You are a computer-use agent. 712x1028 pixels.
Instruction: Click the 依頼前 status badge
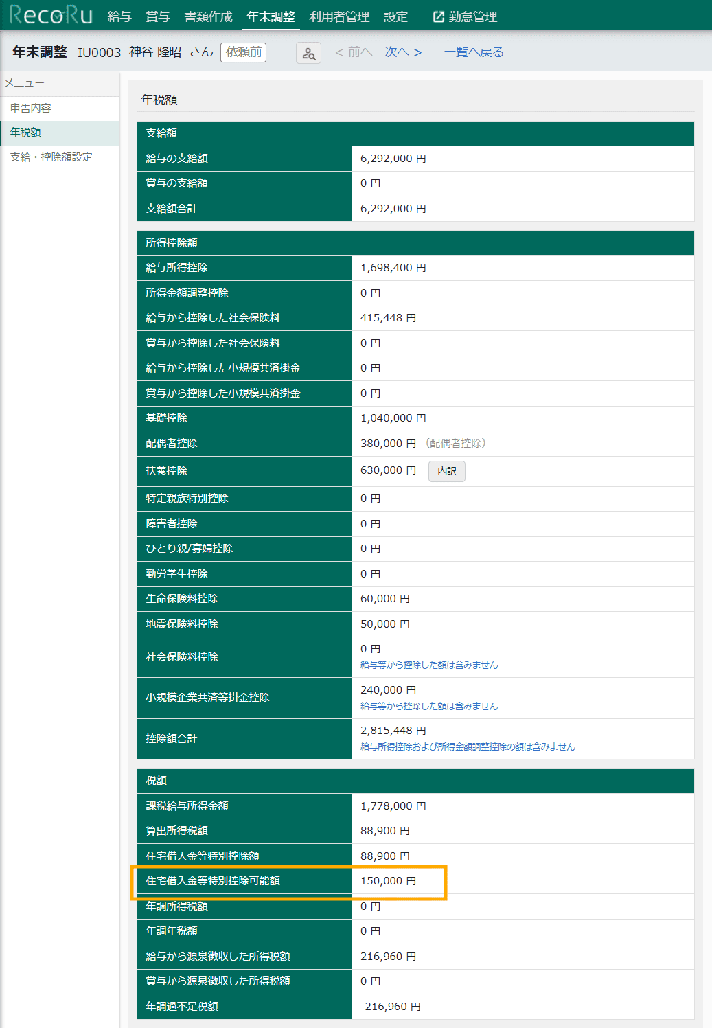(244, 52)
